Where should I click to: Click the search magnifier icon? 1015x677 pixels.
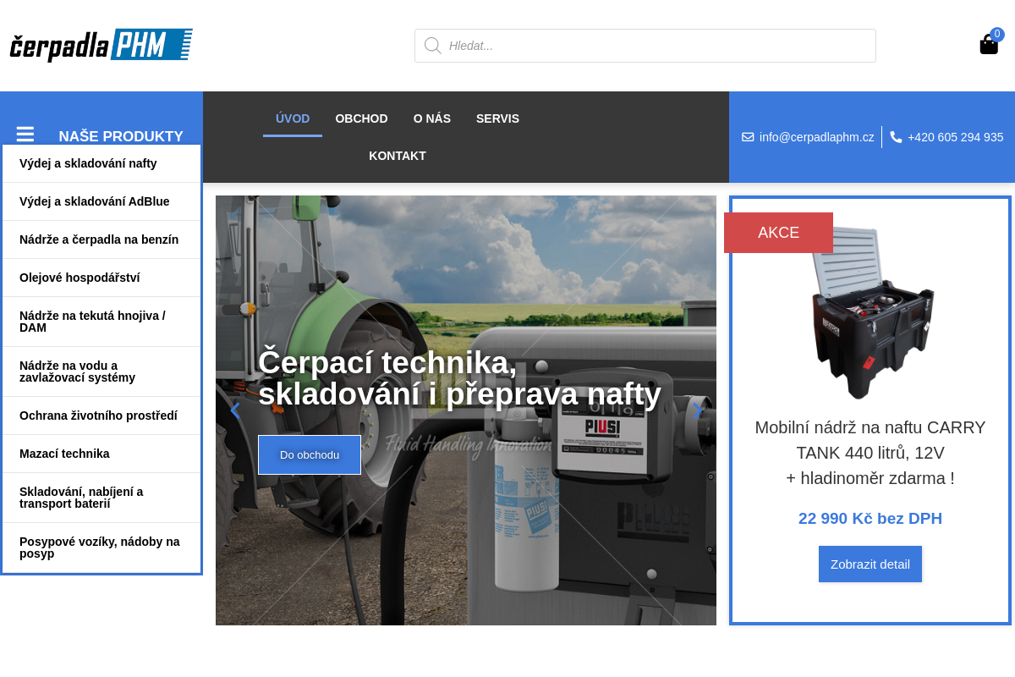(433, 46)
